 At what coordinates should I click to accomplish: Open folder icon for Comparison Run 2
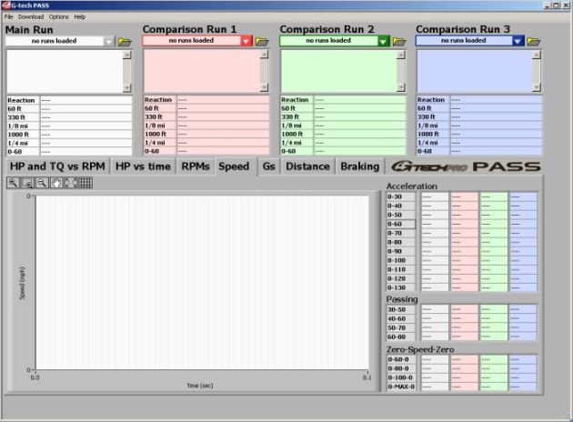pos(397,41)
